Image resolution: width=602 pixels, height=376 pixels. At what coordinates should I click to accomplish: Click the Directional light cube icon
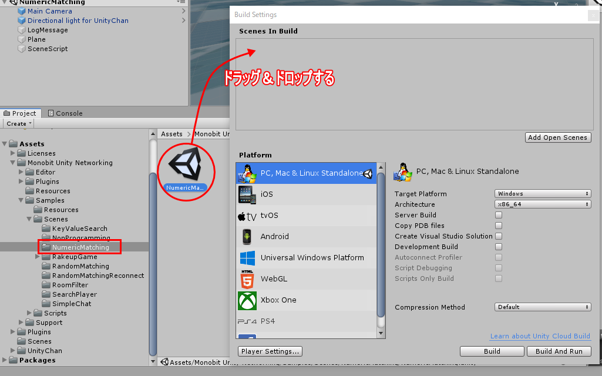coord(22,21)
